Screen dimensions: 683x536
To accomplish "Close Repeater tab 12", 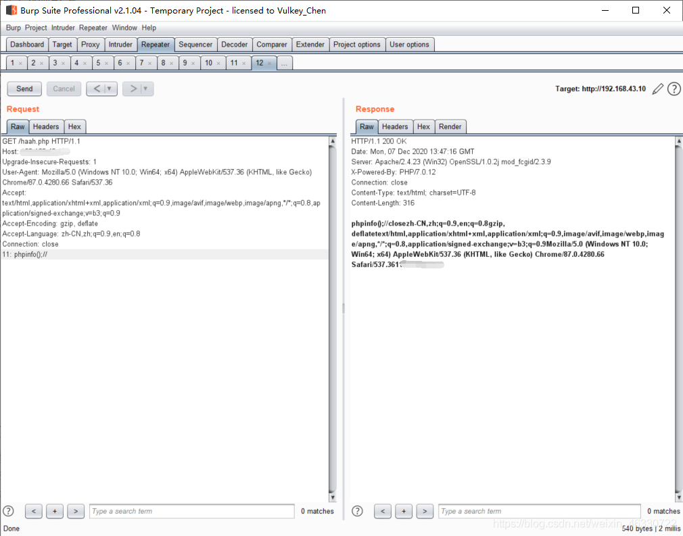I will click(x=269, y=64).
